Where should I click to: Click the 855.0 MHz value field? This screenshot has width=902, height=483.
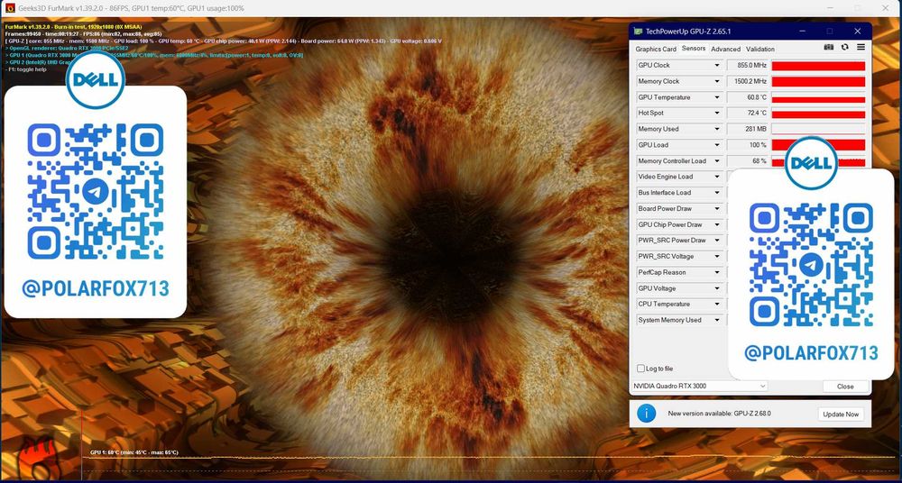[x=747, y=66]
